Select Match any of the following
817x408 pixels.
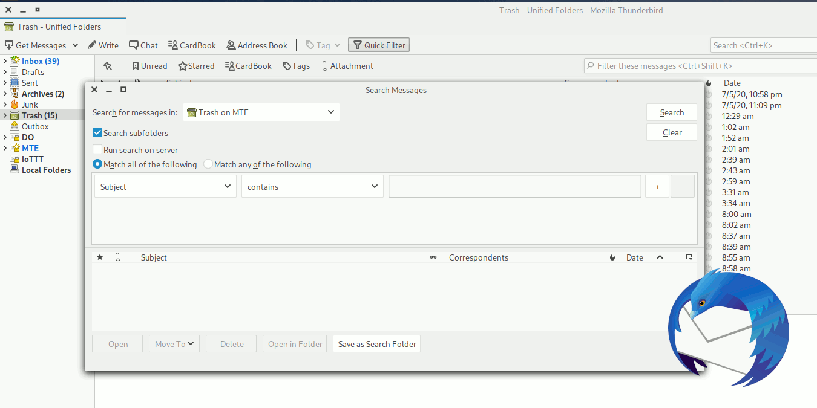(208, 164)
